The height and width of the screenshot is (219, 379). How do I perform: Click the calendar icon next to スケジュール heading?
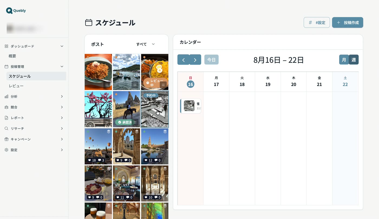click(89, 23)
